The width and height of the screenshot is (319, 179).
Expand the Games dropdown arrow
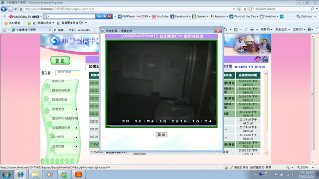click(207, 16)
